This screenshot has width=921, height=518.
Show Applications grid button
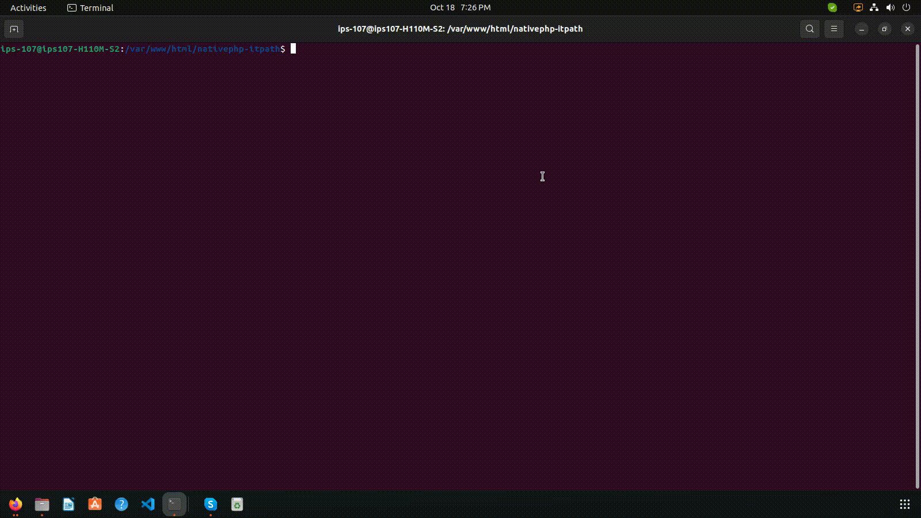point(904,504)
